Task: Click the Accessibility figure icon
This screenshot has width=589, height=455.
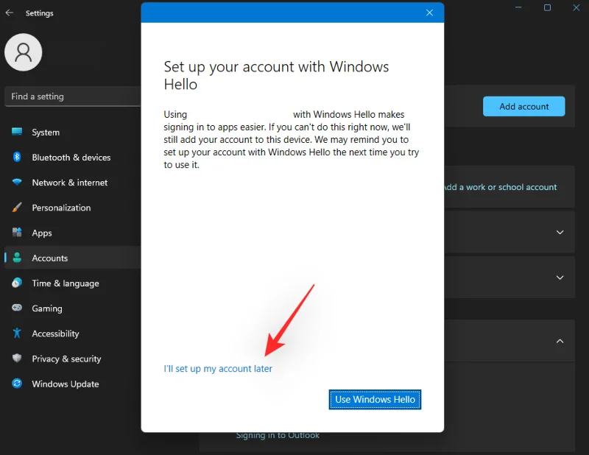Action: tap(17, 333)
